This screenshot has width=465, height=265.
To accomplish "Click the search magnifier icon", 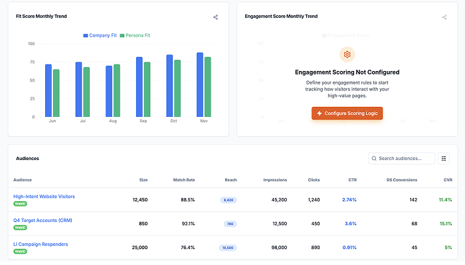I will [374, 158].
